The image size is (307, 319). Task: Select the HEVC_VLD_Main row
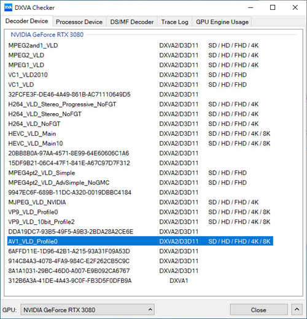(140, 134)
